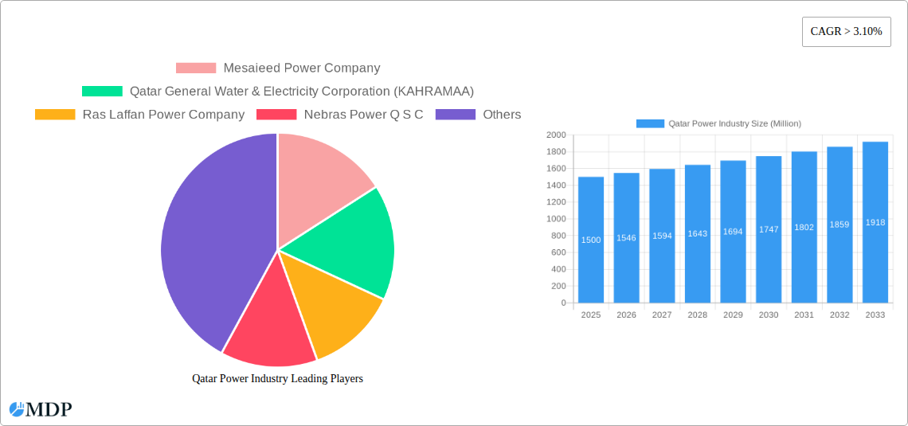Click the red Nebras Power legend swatch
Screen dimensions: 908x426
click(x=276, y=115)
